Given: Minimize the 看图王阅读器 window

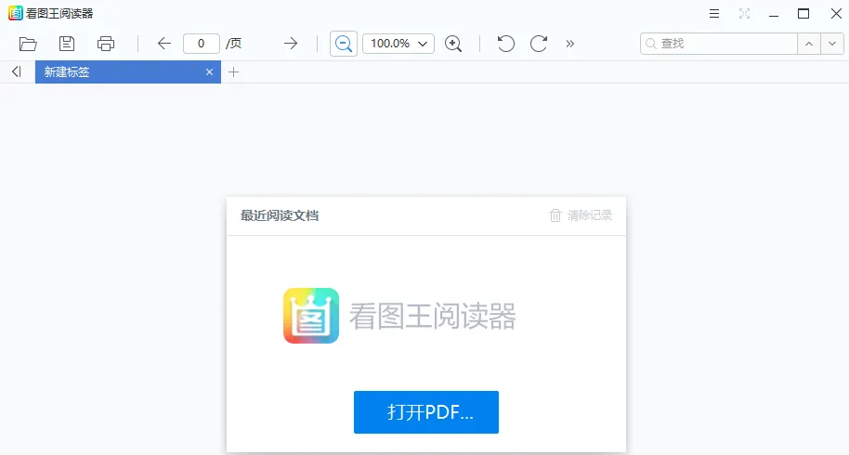Looking at the screenshot, I should [774, 15].
